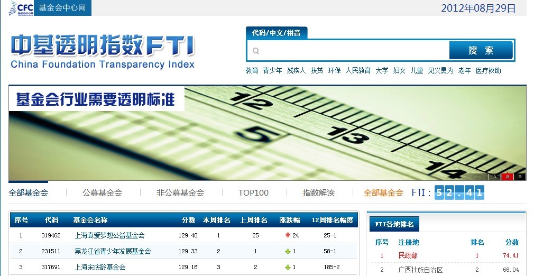Click the 环保 keyword link
Screen dimensions: 534x276
pos(335,70)
